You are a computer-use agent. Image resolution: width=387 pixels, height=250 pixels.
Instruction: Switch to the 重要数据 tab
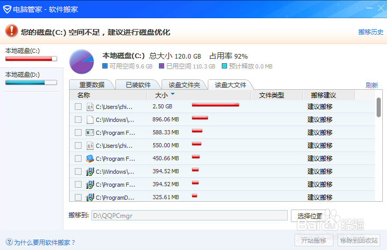coord(92,85)
